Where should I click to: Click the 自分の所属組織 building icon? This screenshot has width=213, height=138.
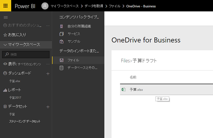click(61, 26)
